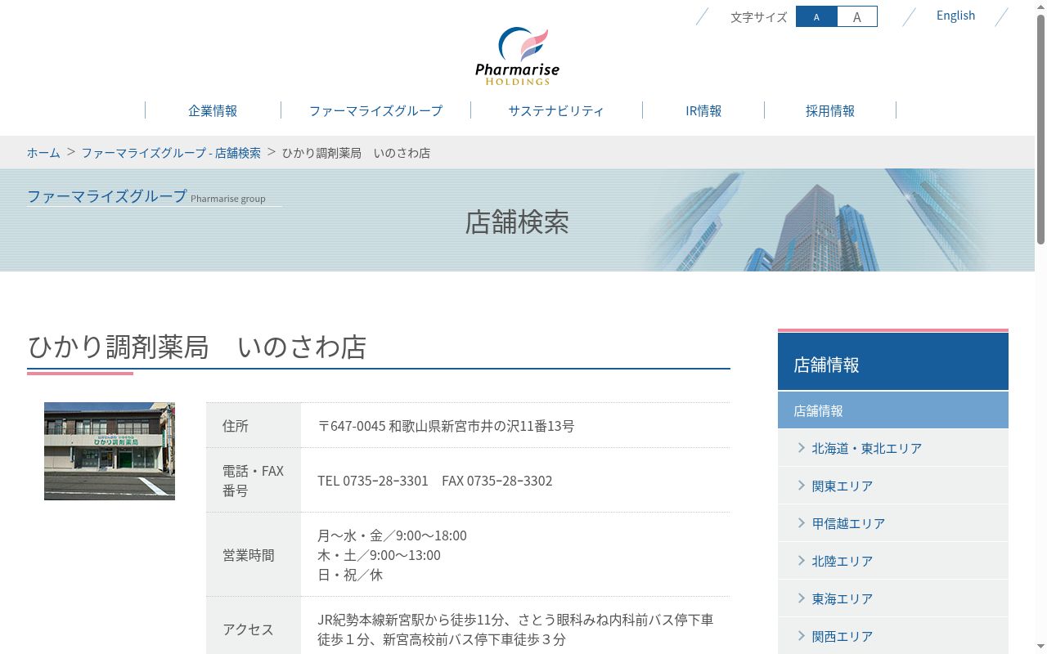Go to ホーム in the breadcrumb
Screen dimensions: 1047x654
(x=43, y=153)
